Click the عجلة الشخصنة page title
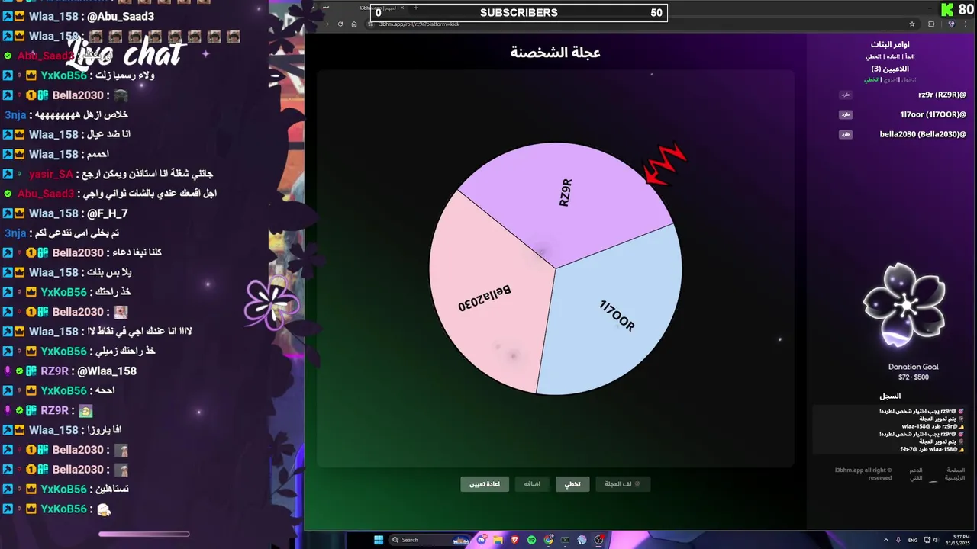This screenshot has width=977, height=549. [x=556, y=52]
